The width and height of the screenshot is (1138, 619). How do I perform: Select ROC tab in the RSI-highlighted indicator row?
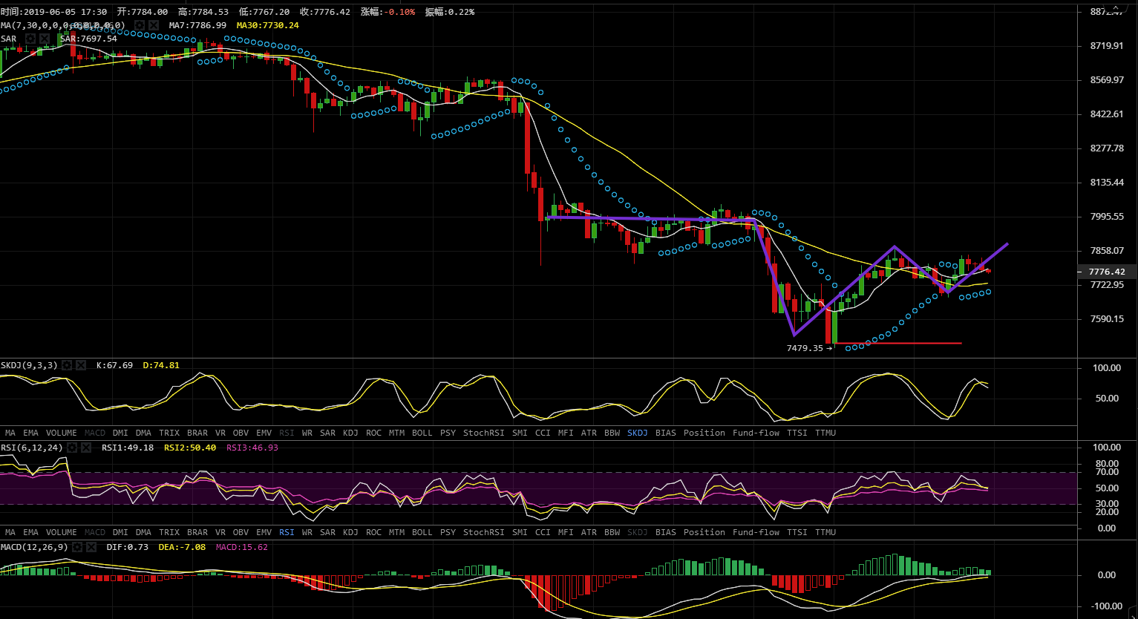[x=373, y=532]
